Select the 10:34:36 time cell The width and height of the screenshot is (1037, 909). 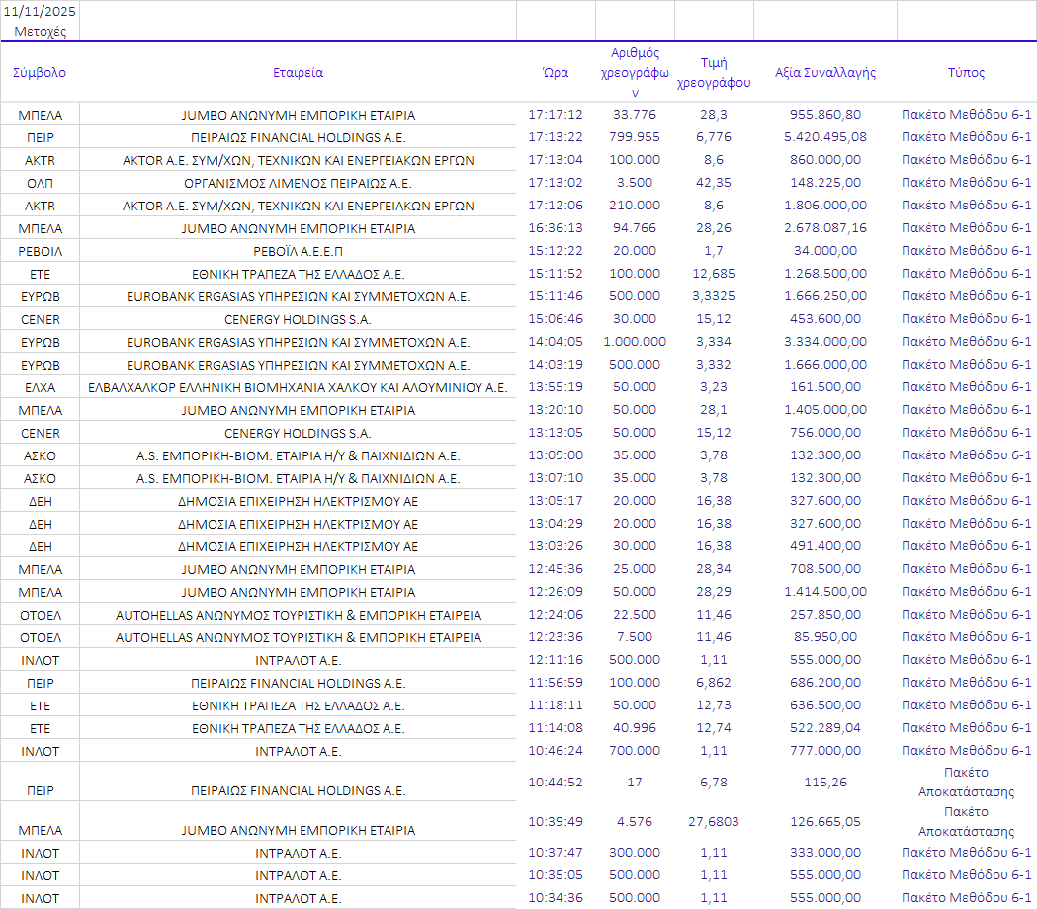tap(556, 898)
